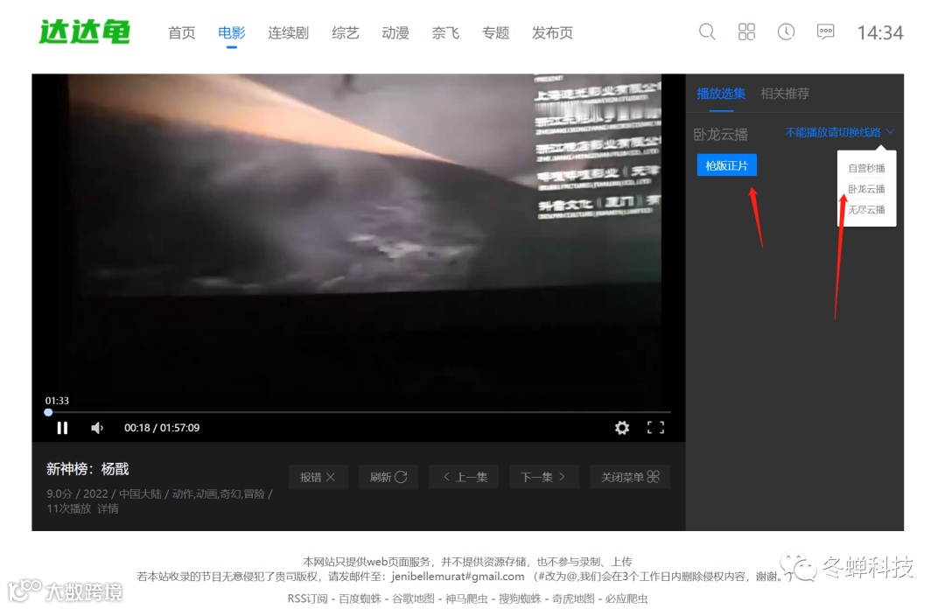Go to next episode 下一集
This screenshot has height=609, width=945.
[544, 477]
